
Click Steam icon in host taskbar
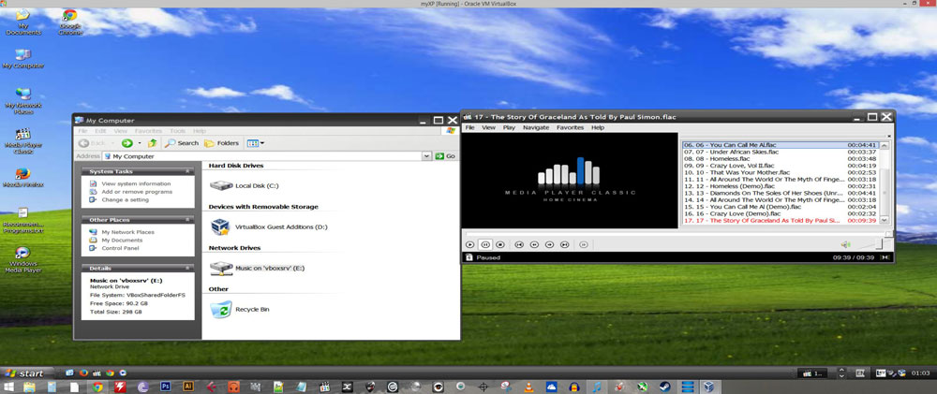point(663,387)
